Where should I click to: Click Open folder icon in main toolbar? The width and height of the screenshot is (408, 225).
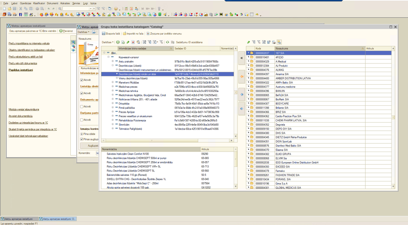[9, 9]
